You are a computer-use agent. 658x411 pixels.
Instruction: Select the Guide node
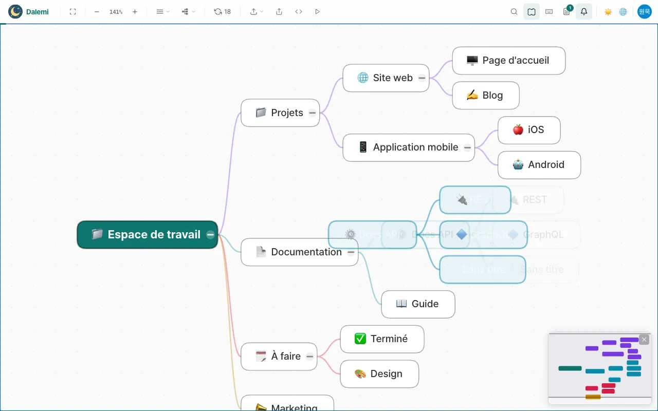(x=418, y=304)
